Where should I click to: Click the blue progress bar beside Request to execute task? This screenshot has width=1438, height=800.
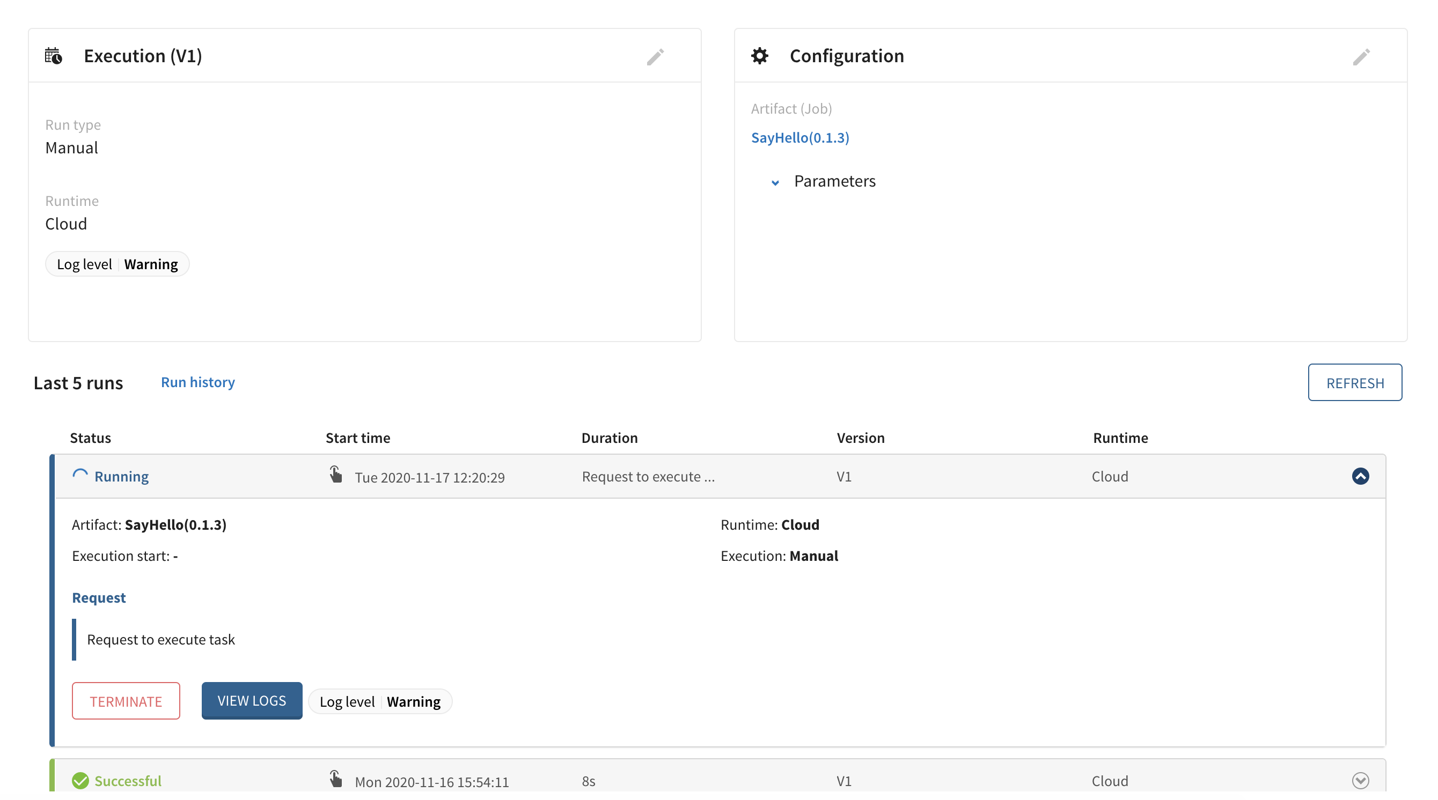pos(74,639)
